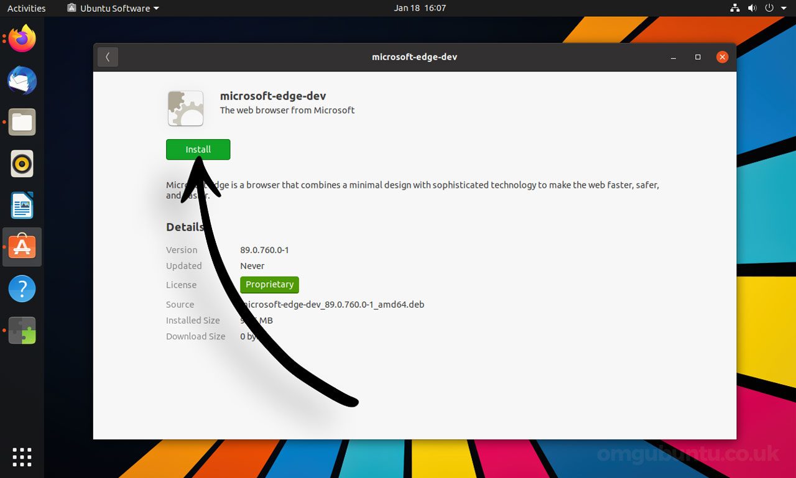Show Applications grid at dock bottom
Image resolution: width=796 pixels, height=478 pixels.
point(22,457)
